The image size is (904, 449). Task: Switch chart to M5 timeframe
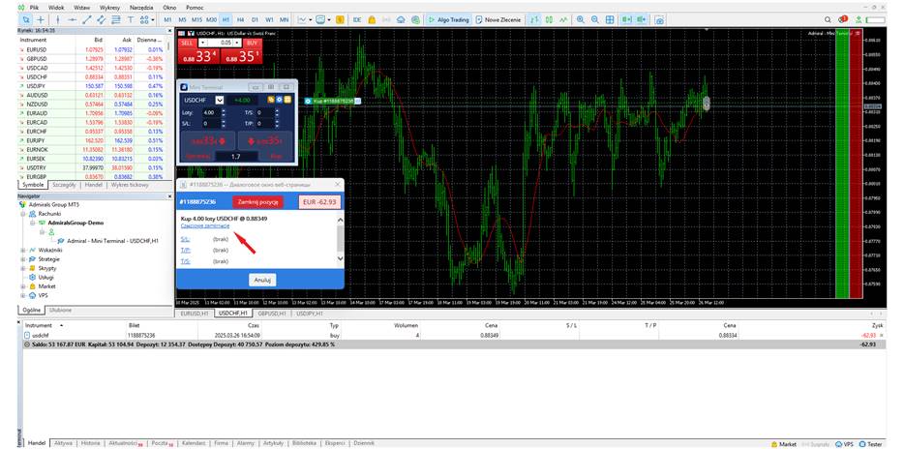pyautogui.click(x=182, y=19)
